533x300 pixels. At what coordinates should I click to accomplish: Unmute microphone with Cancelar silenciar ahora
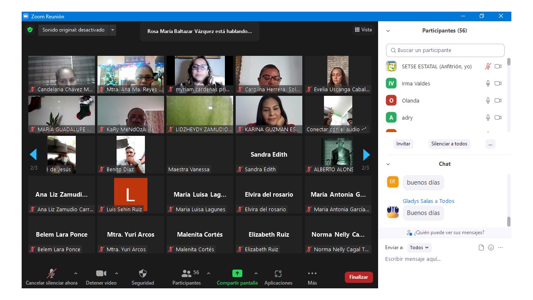point(52,274)
